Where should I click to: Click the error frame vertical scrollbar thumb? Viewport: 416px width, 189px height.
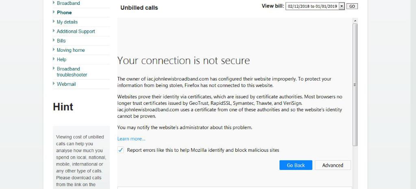355,84
